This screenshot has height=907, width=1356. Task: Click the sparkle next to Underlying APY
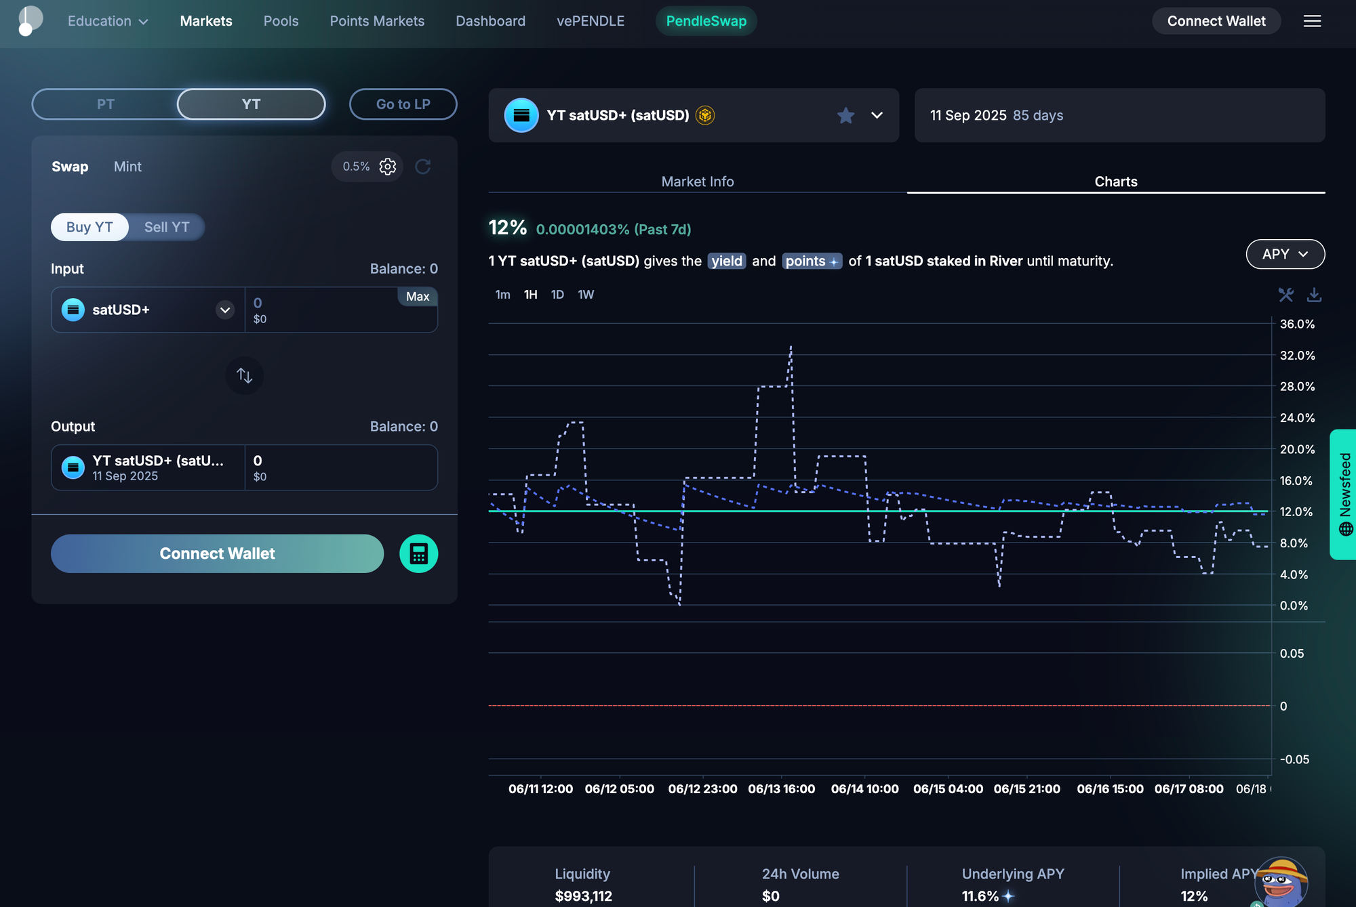[1008, 896]
